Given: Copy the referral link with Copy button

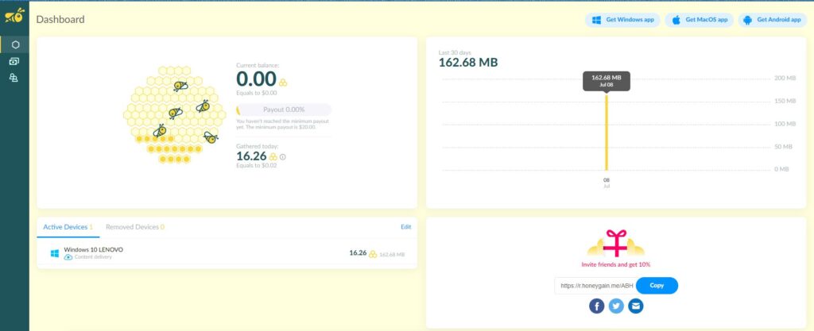Looking at the screenshot, I should click(x=657, y=286).
